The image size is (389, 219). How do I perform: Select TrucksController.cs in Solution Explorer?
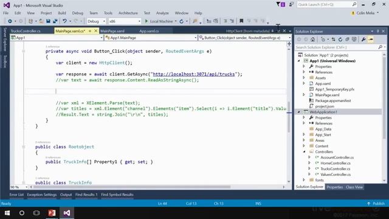click(x=336, y=169)
